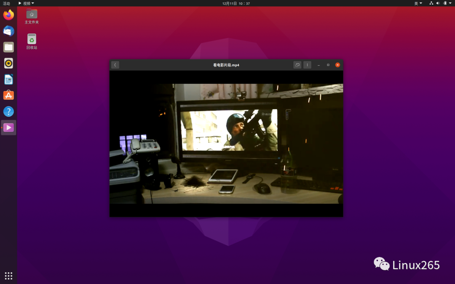Launch Rhythmbox music player from dock
This screenshot has height=284, width=455.
(8, 63)
